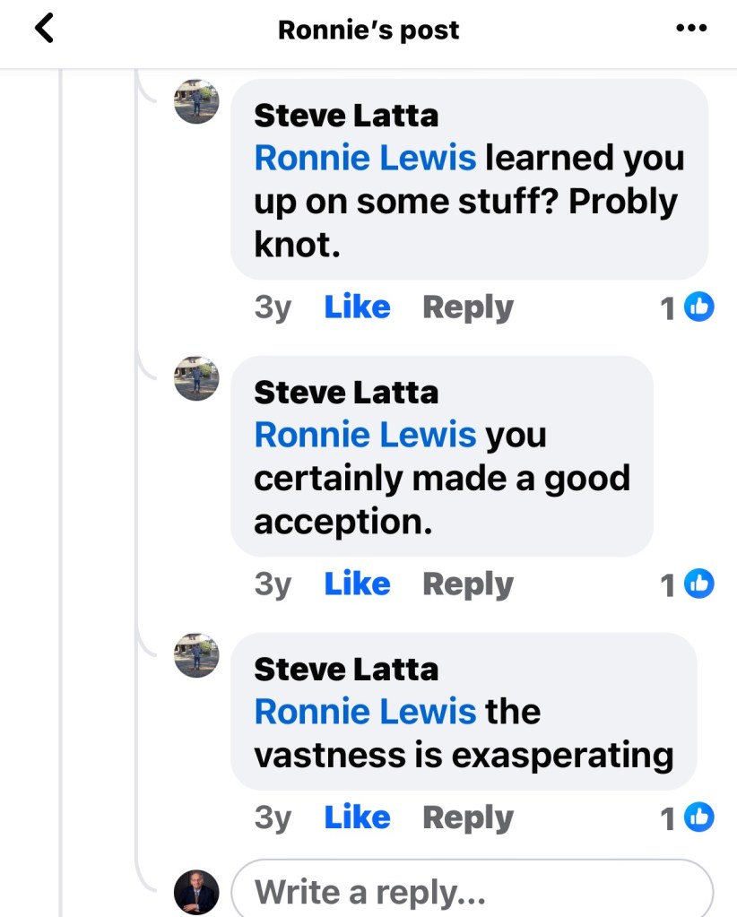737x917 pixels.
Task: Open the three-dot more options menu
Action: click(690, 29)
